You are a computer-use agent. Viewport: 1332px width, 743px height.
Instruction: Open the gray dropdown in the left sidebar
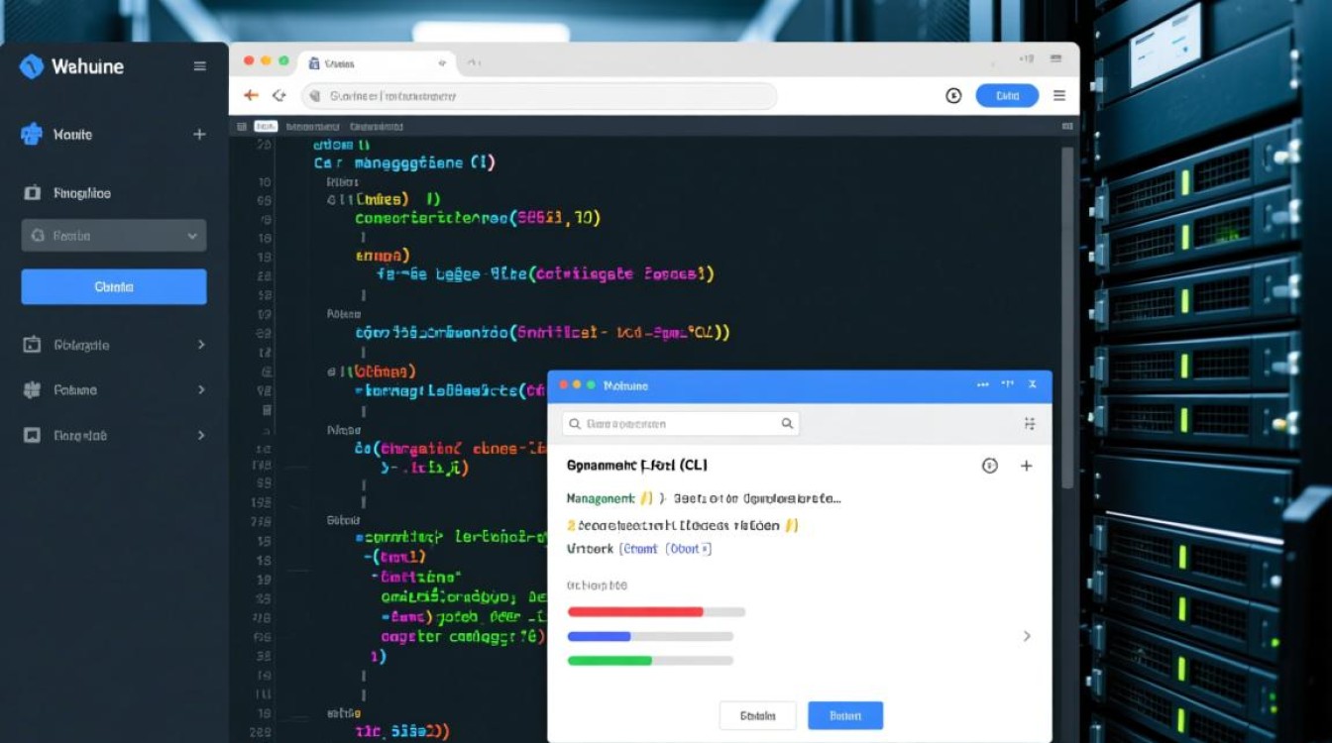(114, 236)
